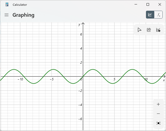Open the share graph option
Screen dimensions: 166x131
pos(149,30)
